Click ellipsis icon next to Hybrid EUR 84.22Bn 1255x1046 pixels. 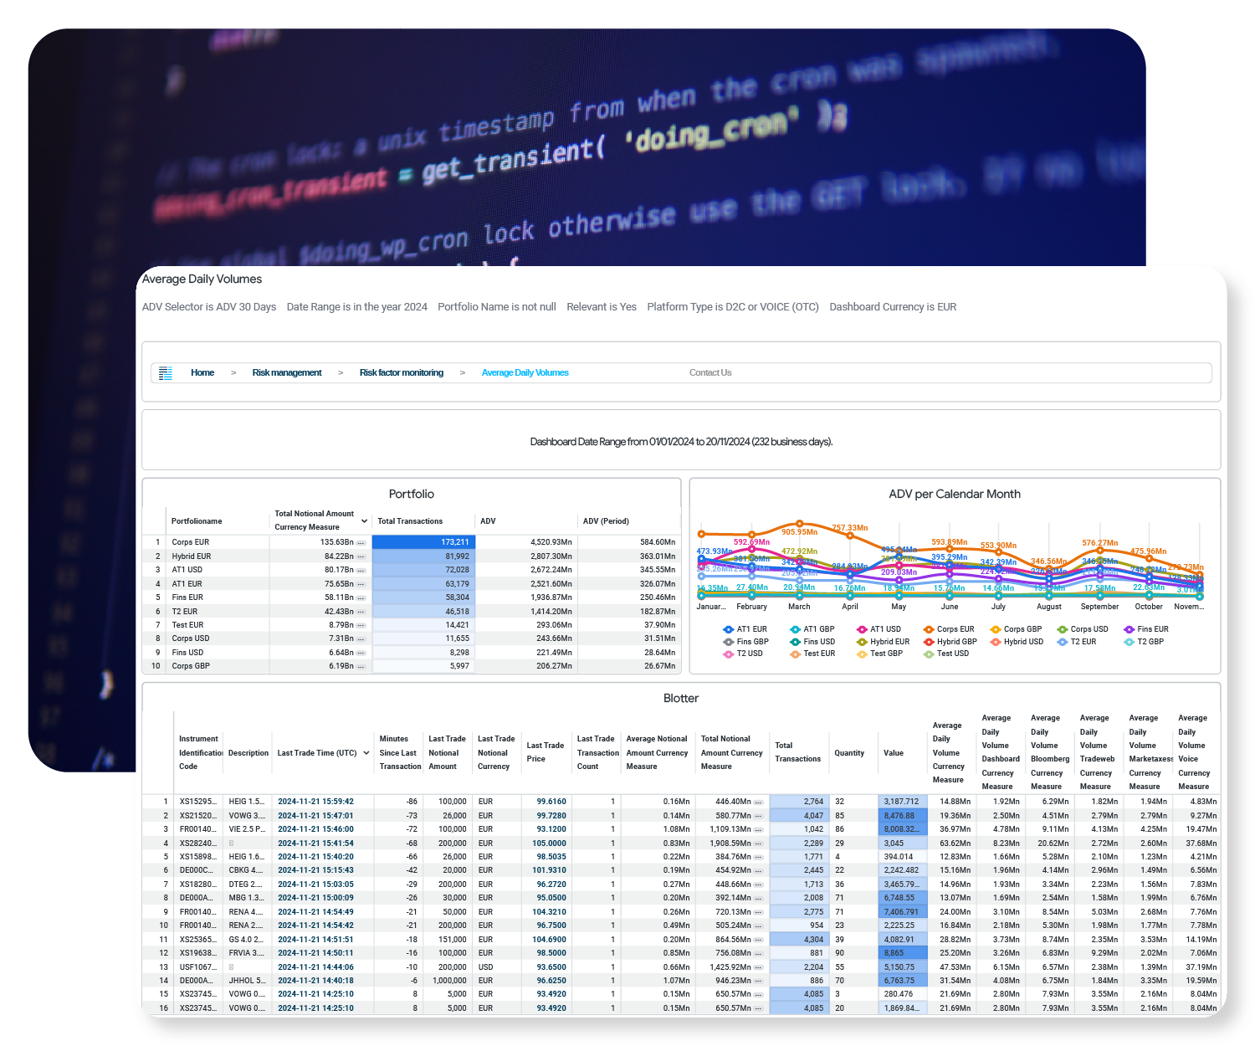tap(361, 556)
